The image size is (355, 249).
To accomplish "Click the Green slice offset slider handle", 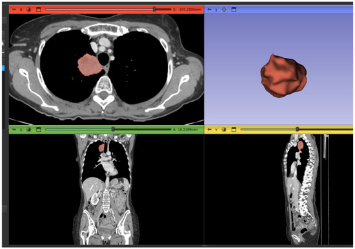I will point(113,129).
